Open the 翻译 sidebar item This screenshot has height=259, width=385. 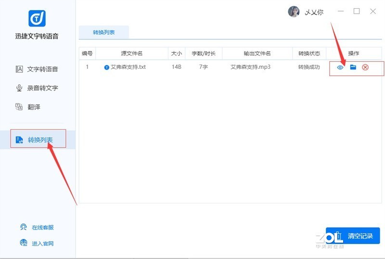(x=28, y=107)
